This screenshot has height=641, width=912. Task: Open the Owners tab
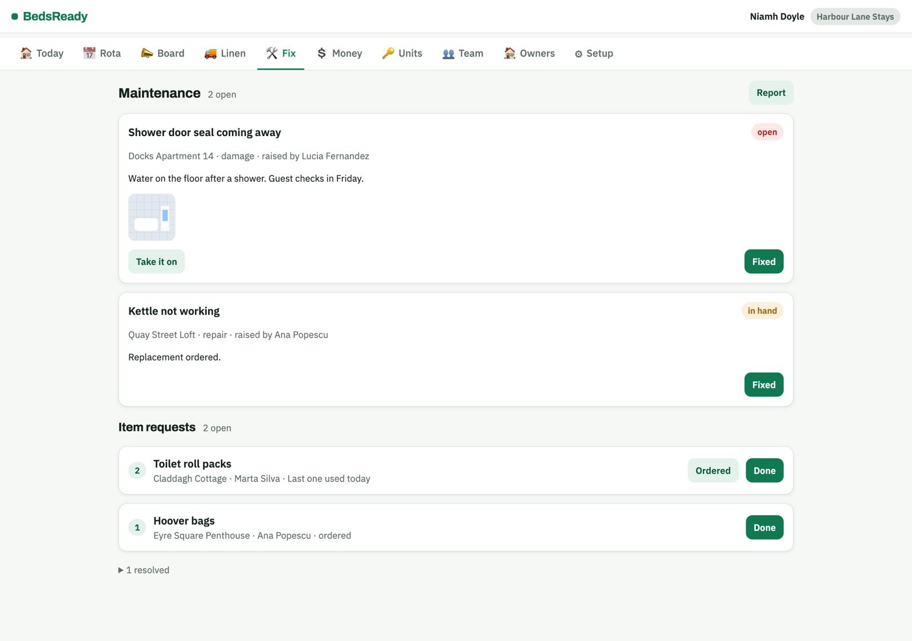point(530,53)
